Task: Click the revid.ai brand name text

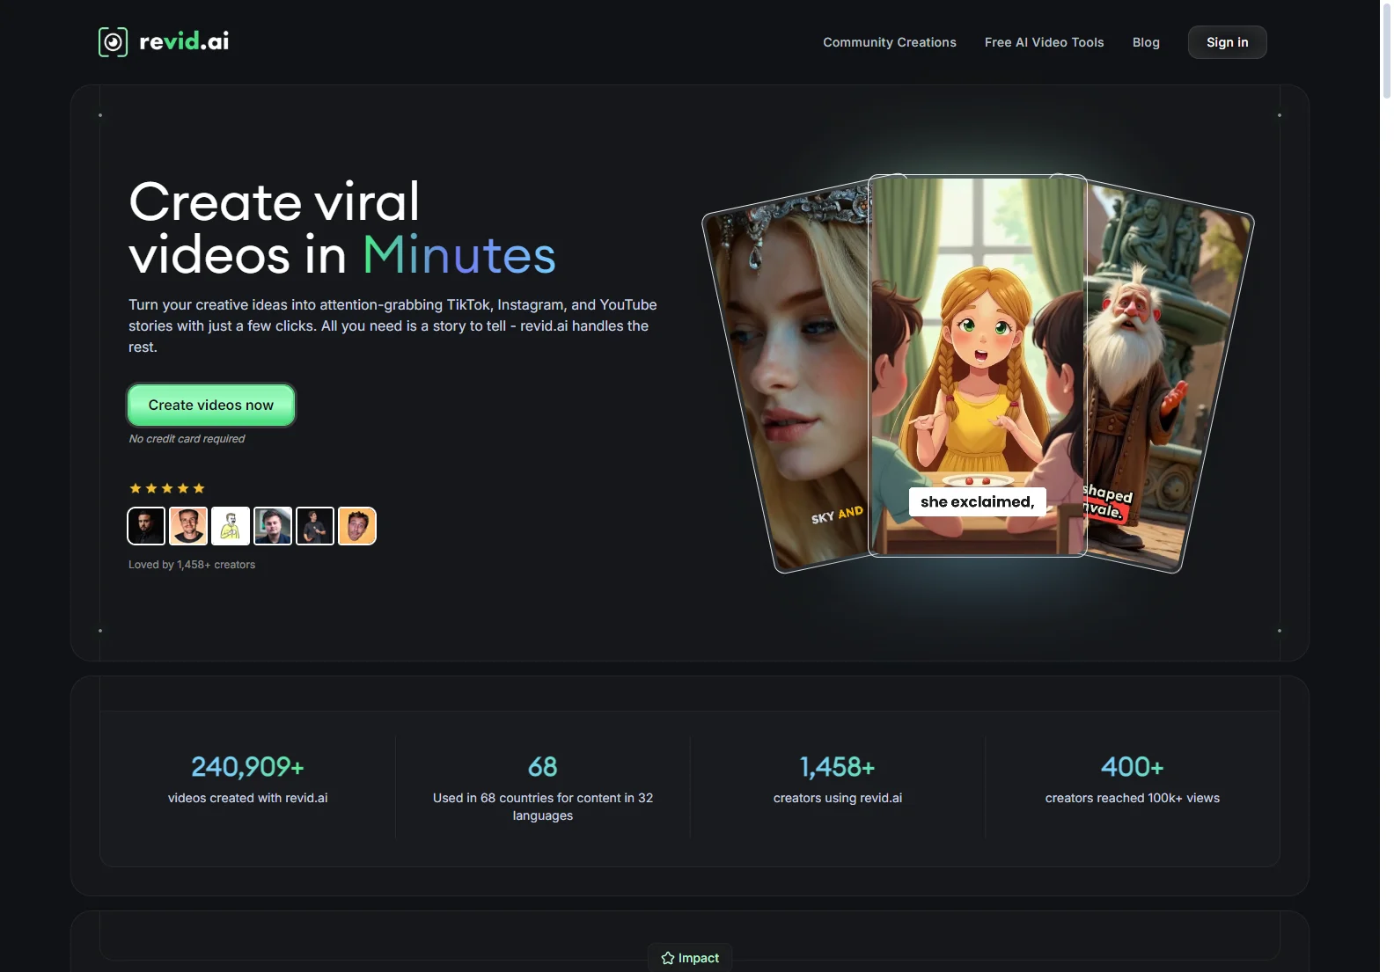Action: pos(184,41)
